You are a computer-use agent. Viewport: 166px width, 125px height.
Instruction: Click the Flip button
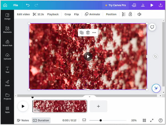(x=76, y=14)
